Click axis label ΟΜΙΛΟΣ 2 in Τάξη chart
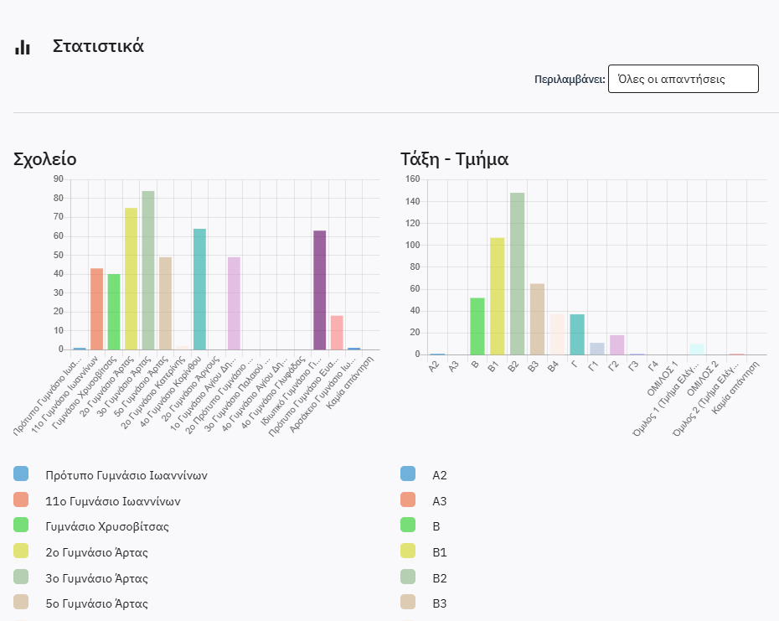The height and width of the screenshot is (621, 779). tap(703, 379)
